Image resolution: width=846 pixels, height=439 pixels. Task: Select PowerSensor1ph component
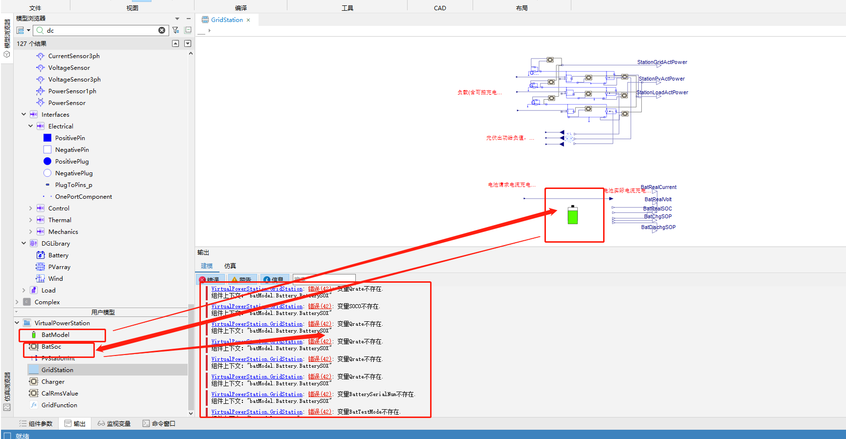point(72,91)
